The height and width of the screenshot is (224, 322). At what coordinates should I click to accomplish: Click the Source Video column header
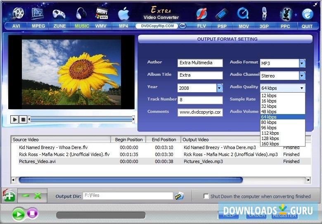click(x=61, y=140)
